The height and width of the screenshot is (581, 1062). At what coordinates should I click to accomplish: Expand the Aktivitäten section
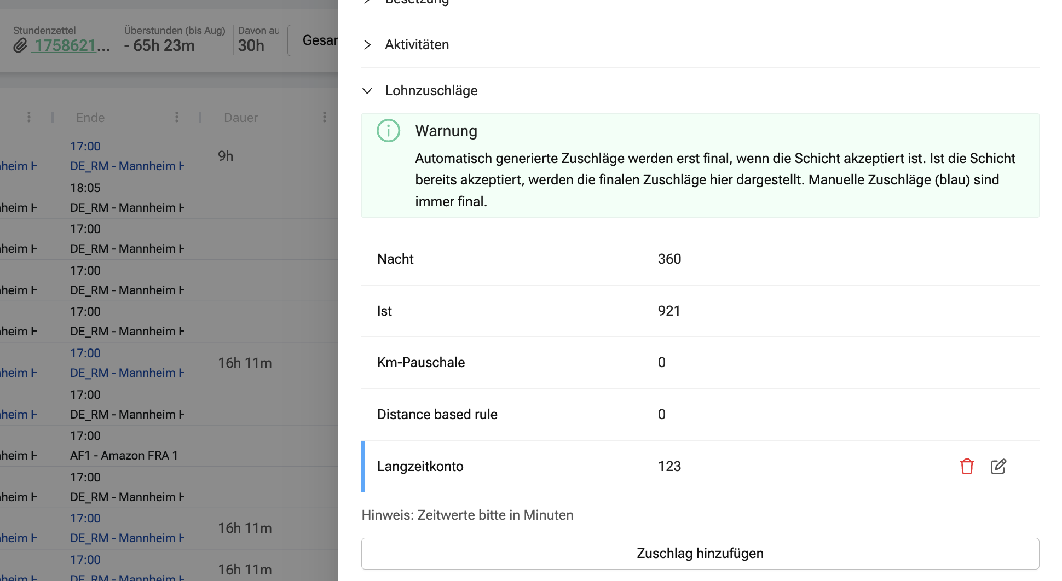417,45
